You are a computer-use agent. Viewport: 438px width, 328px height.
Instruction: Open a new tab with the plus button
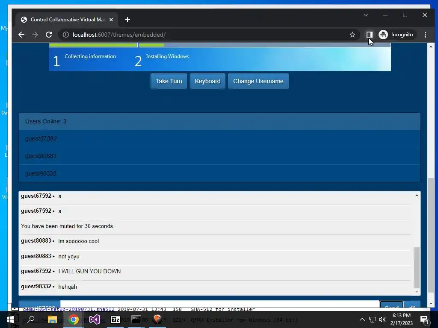point(127,20)
